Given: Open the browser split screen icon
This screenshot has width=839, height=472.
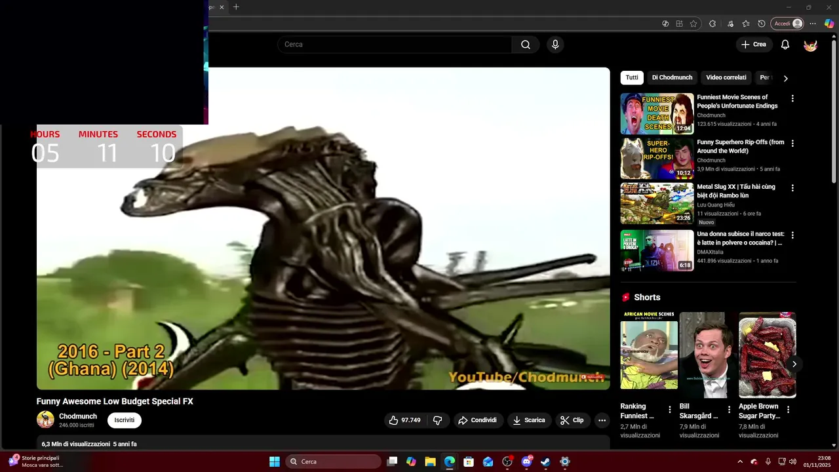Looking at the screenshot, I should (680, 24).
